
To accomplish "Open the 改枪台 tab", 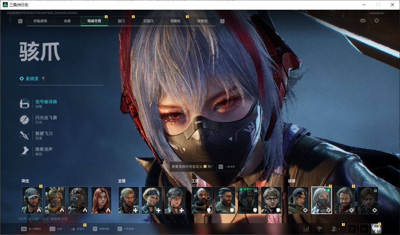I will tap(202, 21).
